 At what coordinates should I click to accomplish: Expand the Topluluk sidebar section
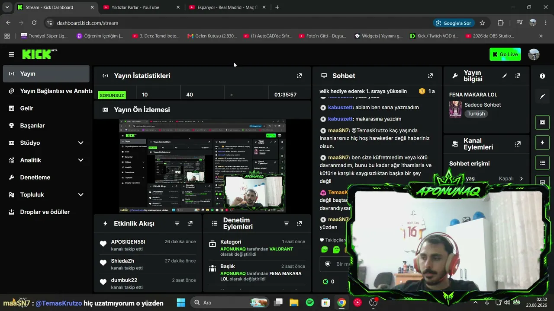coord(81,195)
